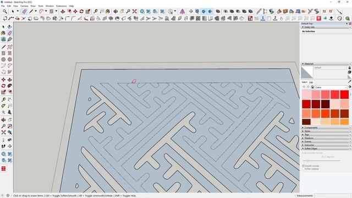
Task: Click the red save-disk icon in the second toolbar
Action: 250,18
